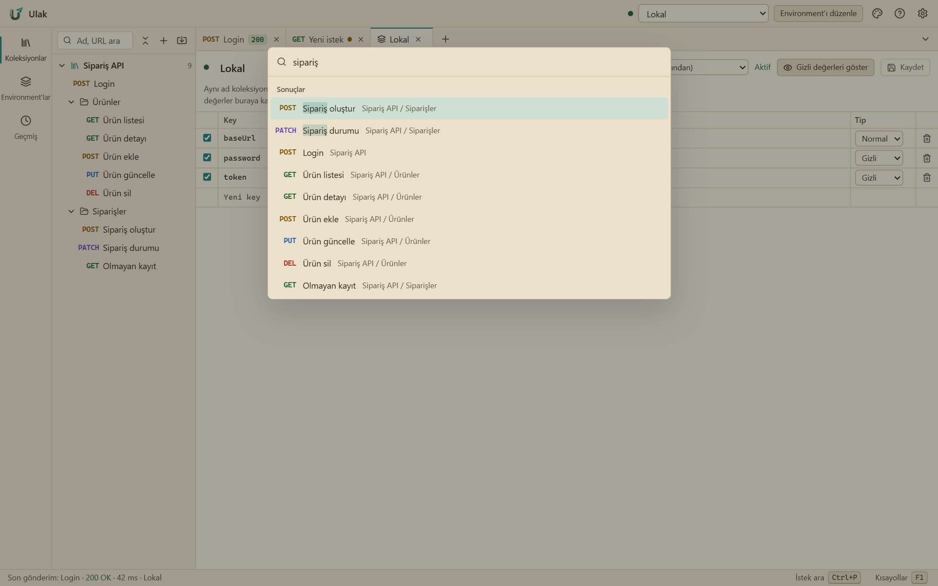Image resolution: width=938 pixels, height=586 pixels.
Task: Uncheck the baseUrl variable checkbox
Action: [x=207, y=138]
